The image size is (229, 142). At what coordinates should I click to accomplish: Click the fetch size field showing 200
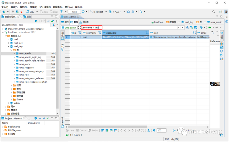[x=161, y=130]
